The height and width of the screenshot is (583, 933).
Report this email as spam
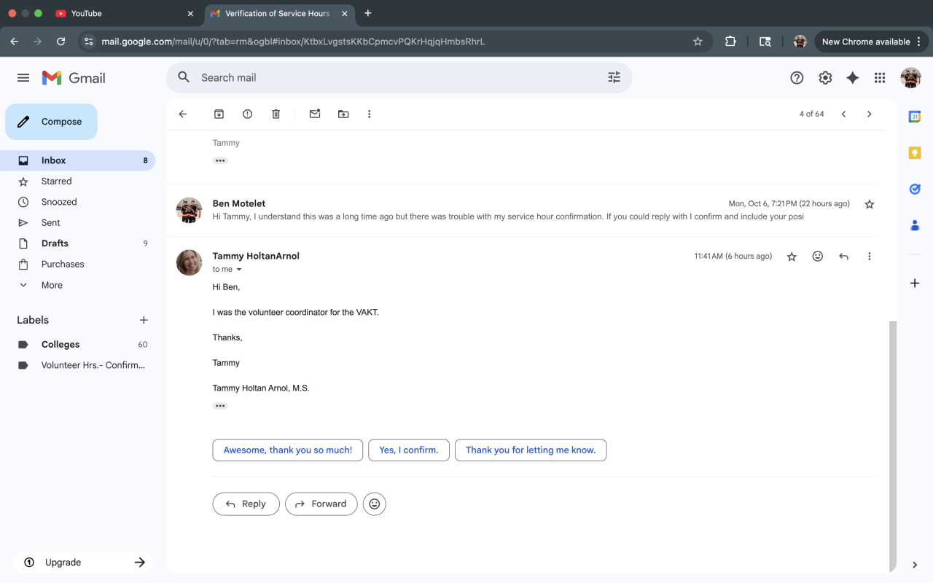pyautogui.click(x=247, y=114)
